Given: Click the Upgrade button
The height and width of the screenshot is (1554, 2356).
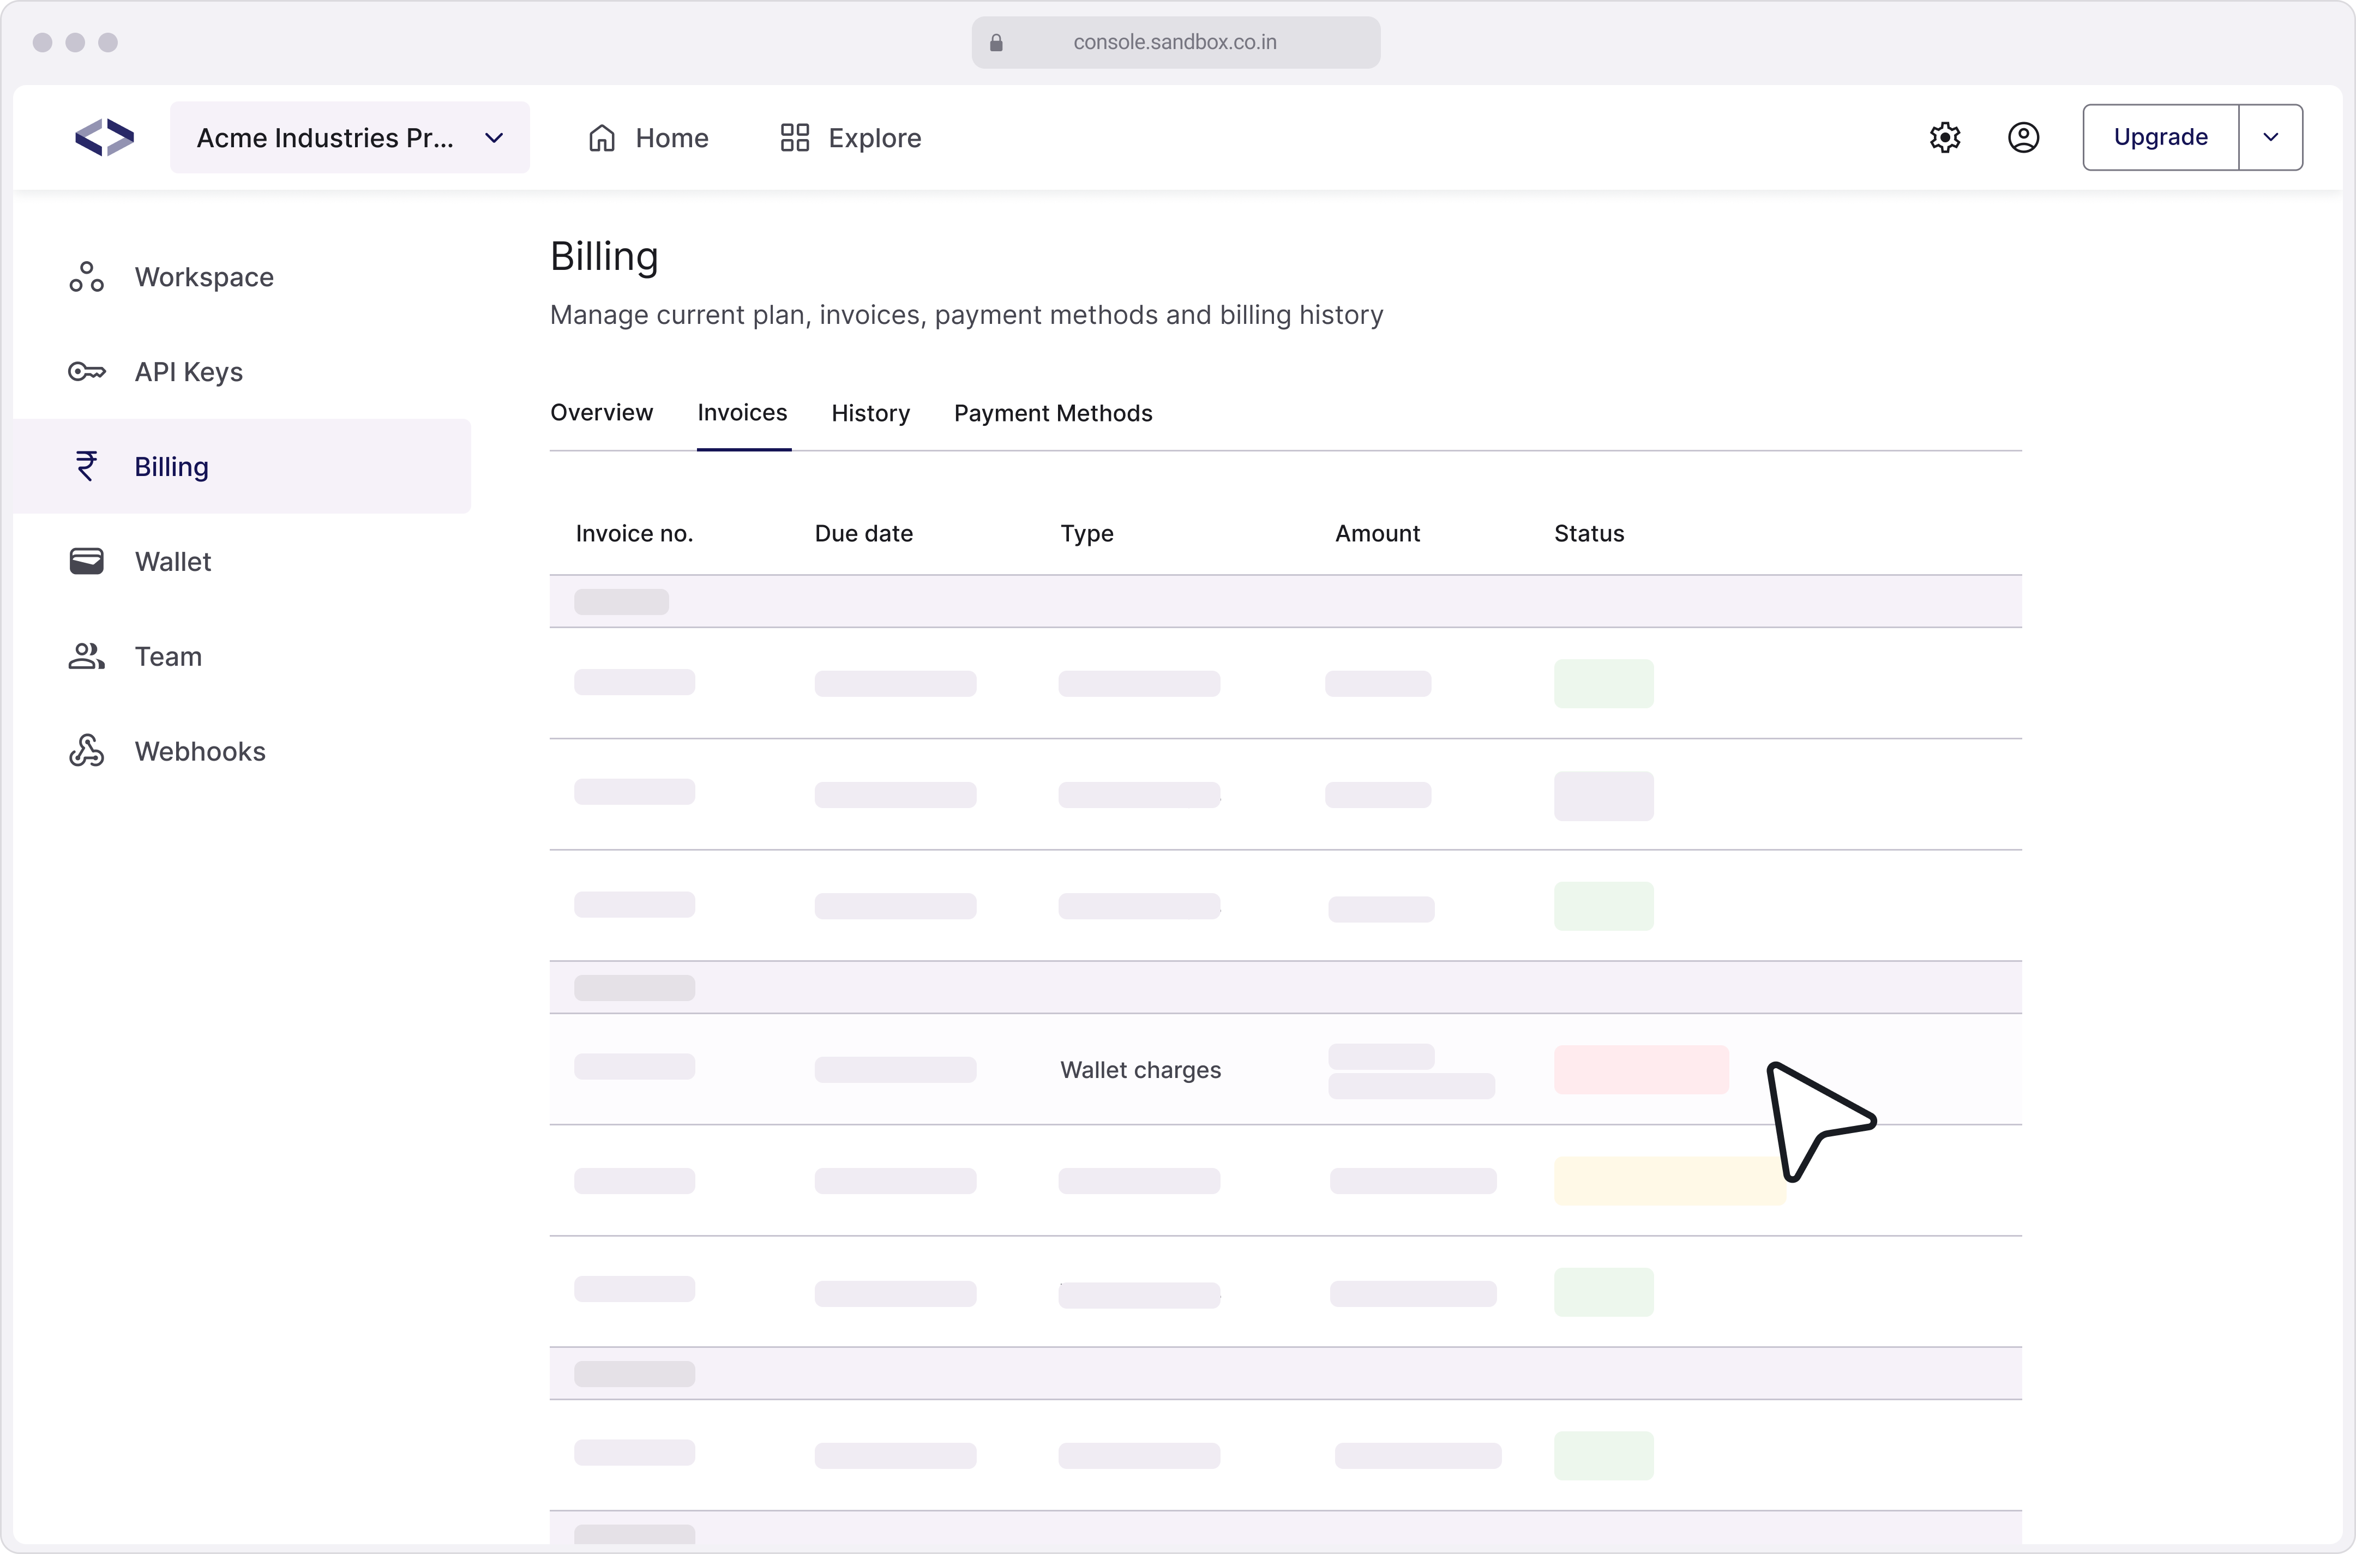Looking at the screenshot, I should 2160,138.
